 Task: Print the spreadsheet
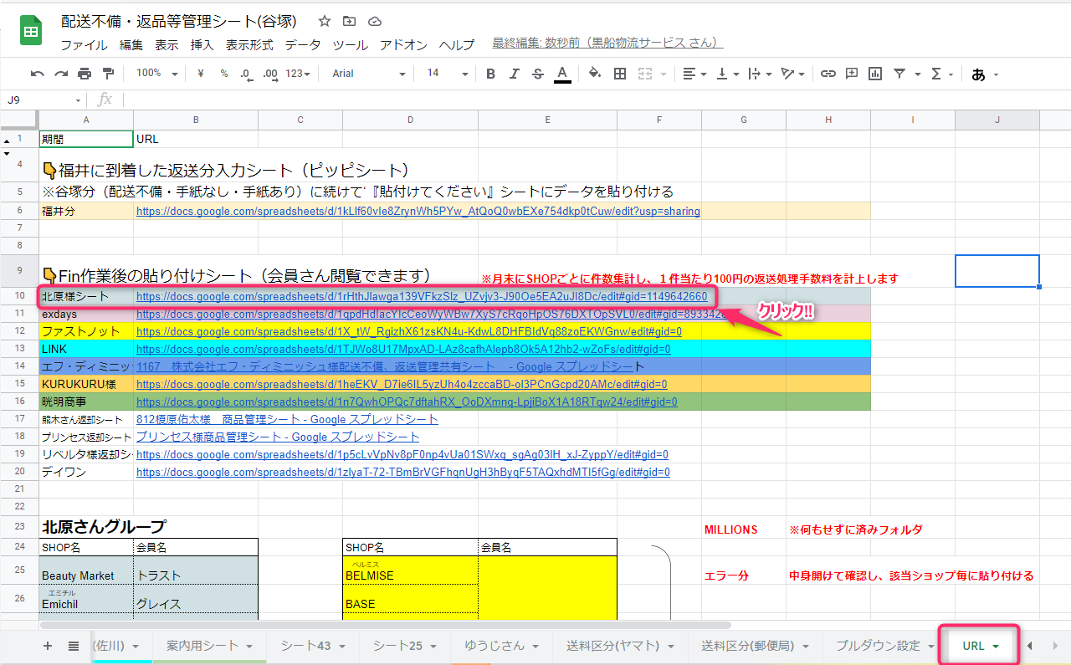pyautogui.click(x=85, y=74)
